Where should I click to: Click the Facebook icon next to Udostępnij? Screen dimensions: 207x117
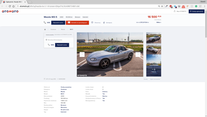coord(104,23)
